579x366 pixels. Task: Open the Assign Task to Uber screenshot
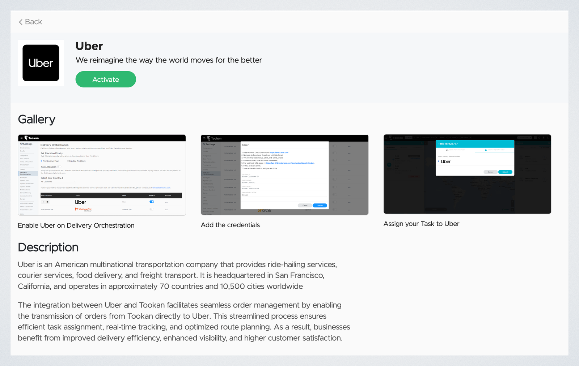[468, 174]
